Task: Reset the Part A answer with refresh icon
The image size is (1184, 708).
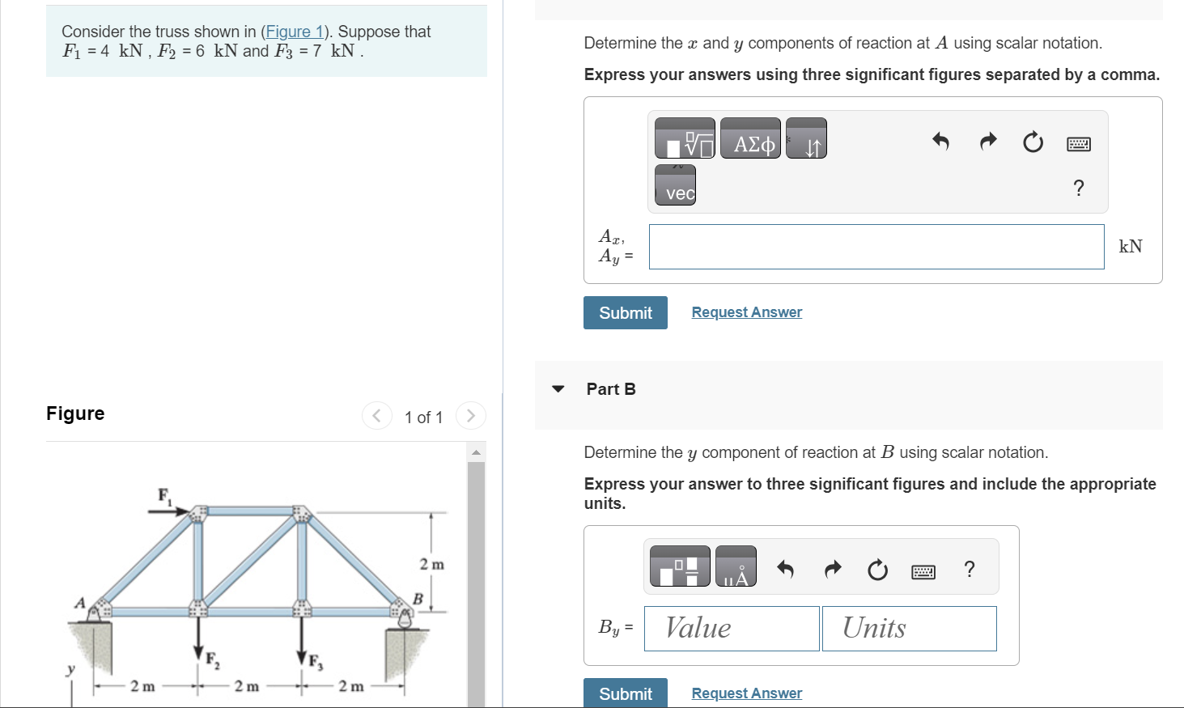Action: tap(1033, 142)
